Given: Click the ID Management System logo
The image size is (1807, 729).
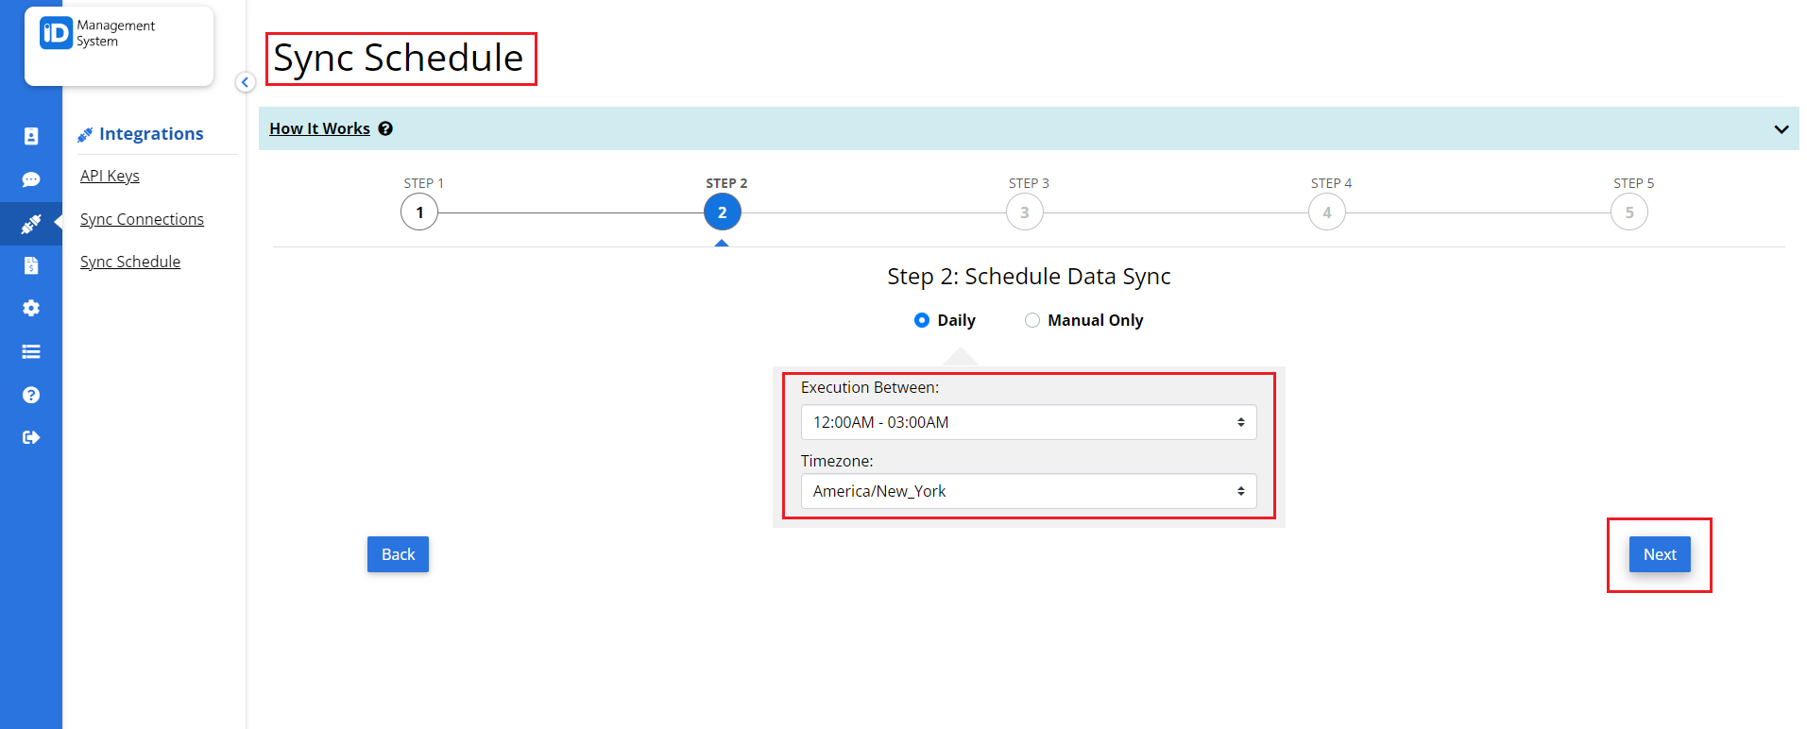Looking at the screenshot, I should click(97, 34).
